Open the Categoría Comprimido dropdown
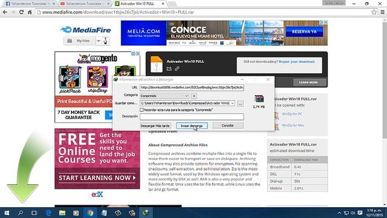 (x=164, y=96)
